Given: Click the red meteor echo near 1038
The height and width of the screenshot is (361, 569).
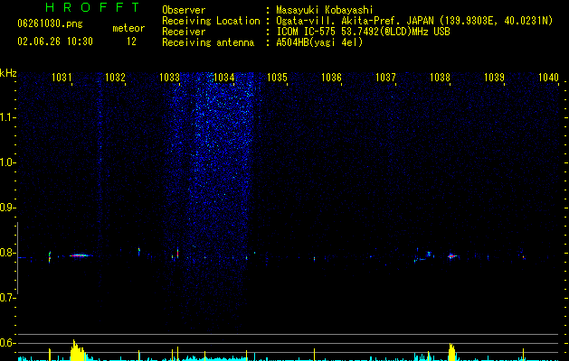Looking at the screenshot, I should [451, 256].
